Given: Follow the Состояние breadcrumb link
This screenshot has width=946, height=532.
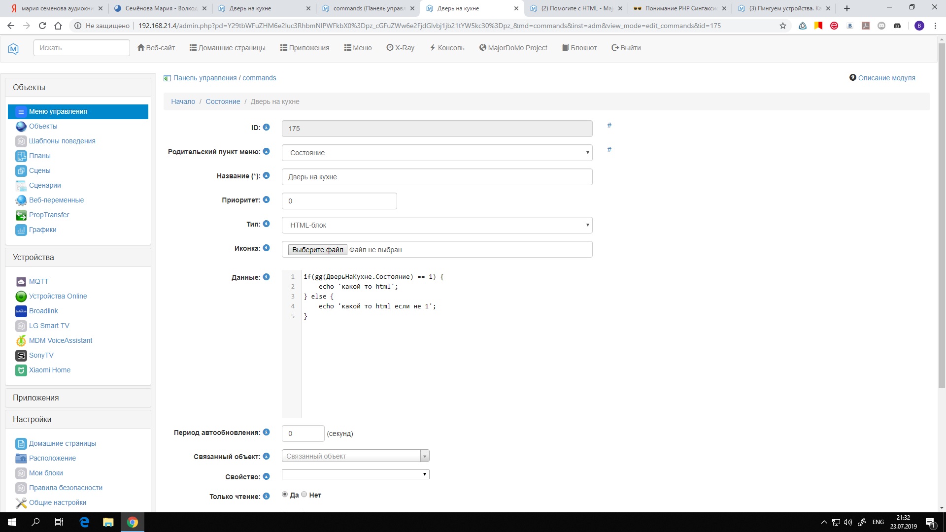Looking at the screenshot, I should (223, 101).
